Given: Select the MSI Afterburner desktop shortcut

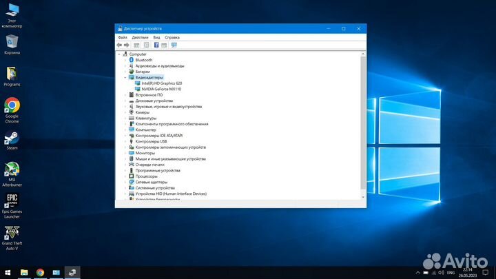Looking at the screenshot, I should (x=12, y=174).
